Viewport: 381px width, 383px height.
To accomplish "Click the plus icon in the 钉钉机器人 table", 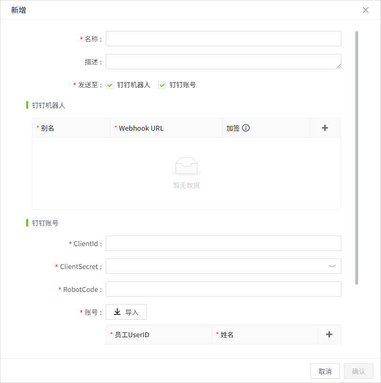I will point(325,128).
